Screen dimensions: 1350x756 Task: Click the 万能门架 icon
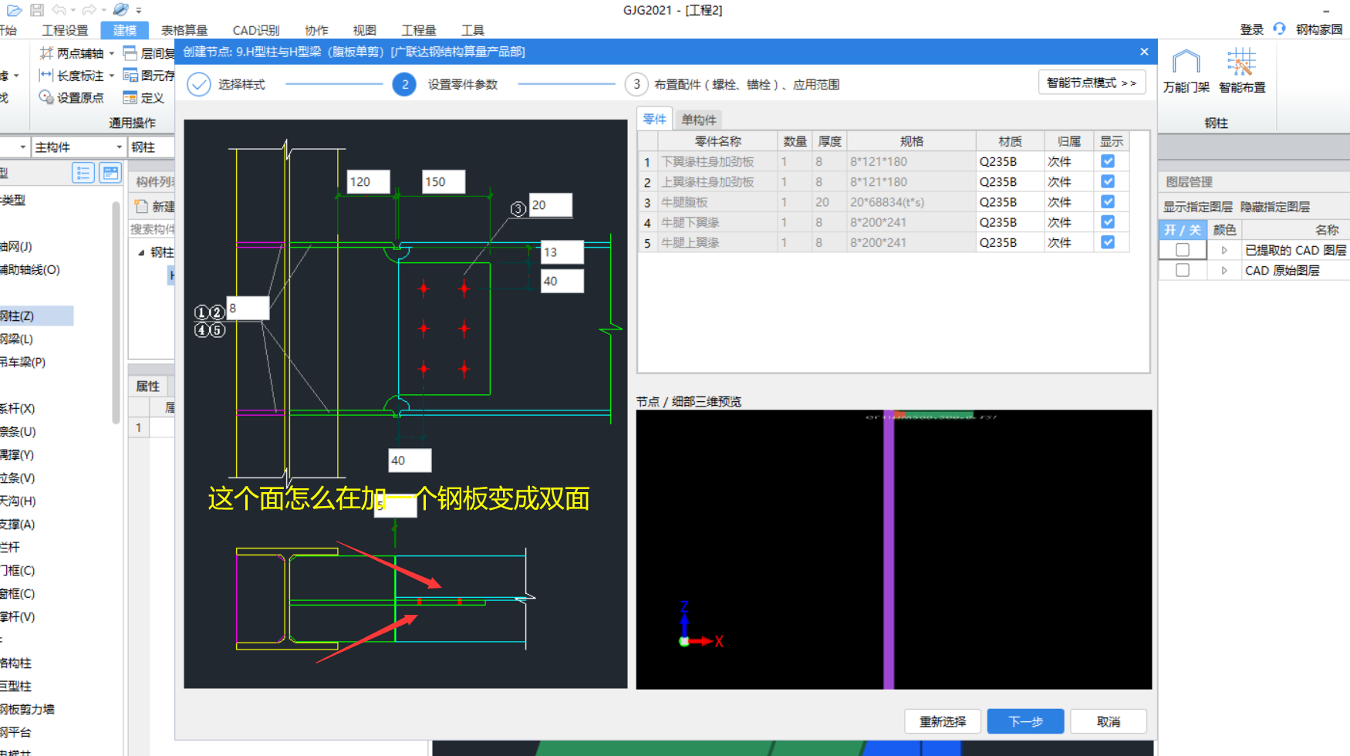pyautogui.click(x=1186, y=63)
